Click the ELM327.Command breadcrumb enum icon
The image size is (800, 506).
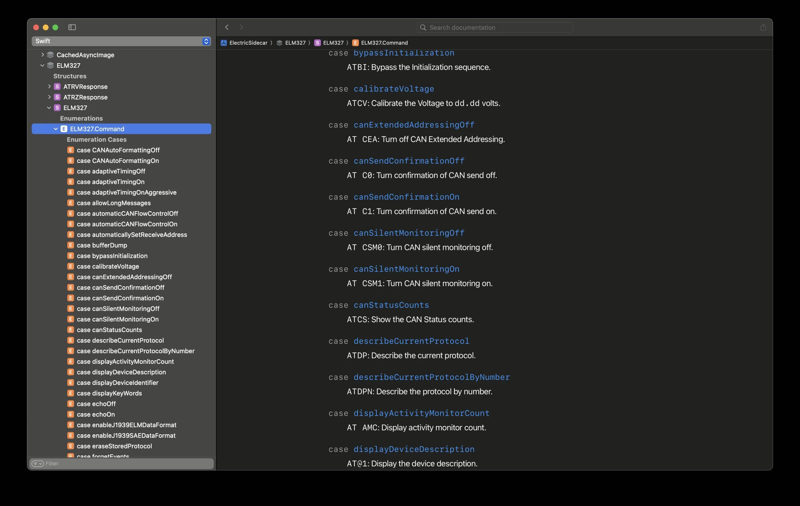pos(355,43)
